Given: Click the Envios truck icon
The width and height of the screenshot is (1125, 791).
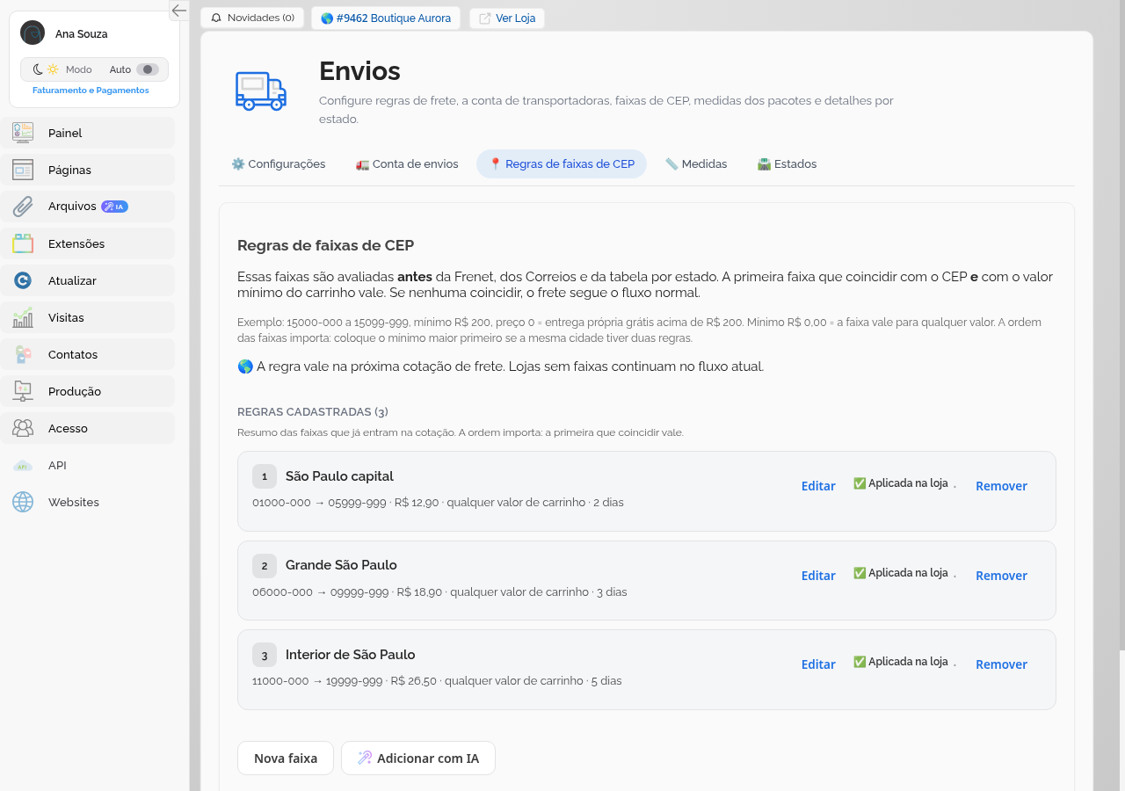Looking at the screenshot, I should tap(261, 91).
